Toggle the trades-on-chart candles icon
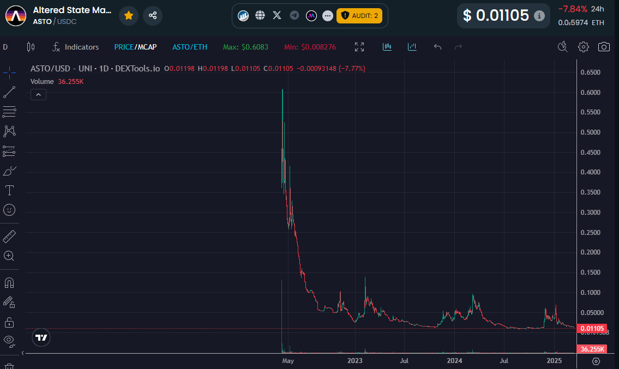This screenshot has height=369, width=619. click(387, 47)
